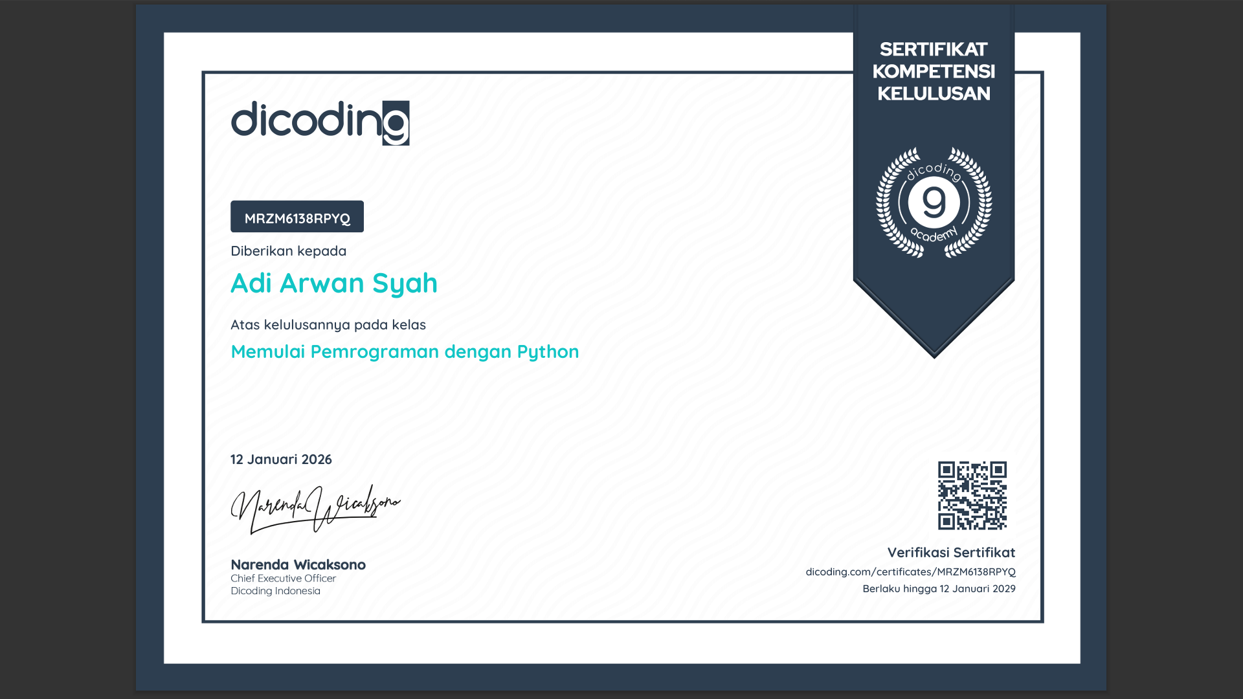Click the text Diberikan kepada
This screenshot has height=699, width=1243.
(288, 251)
